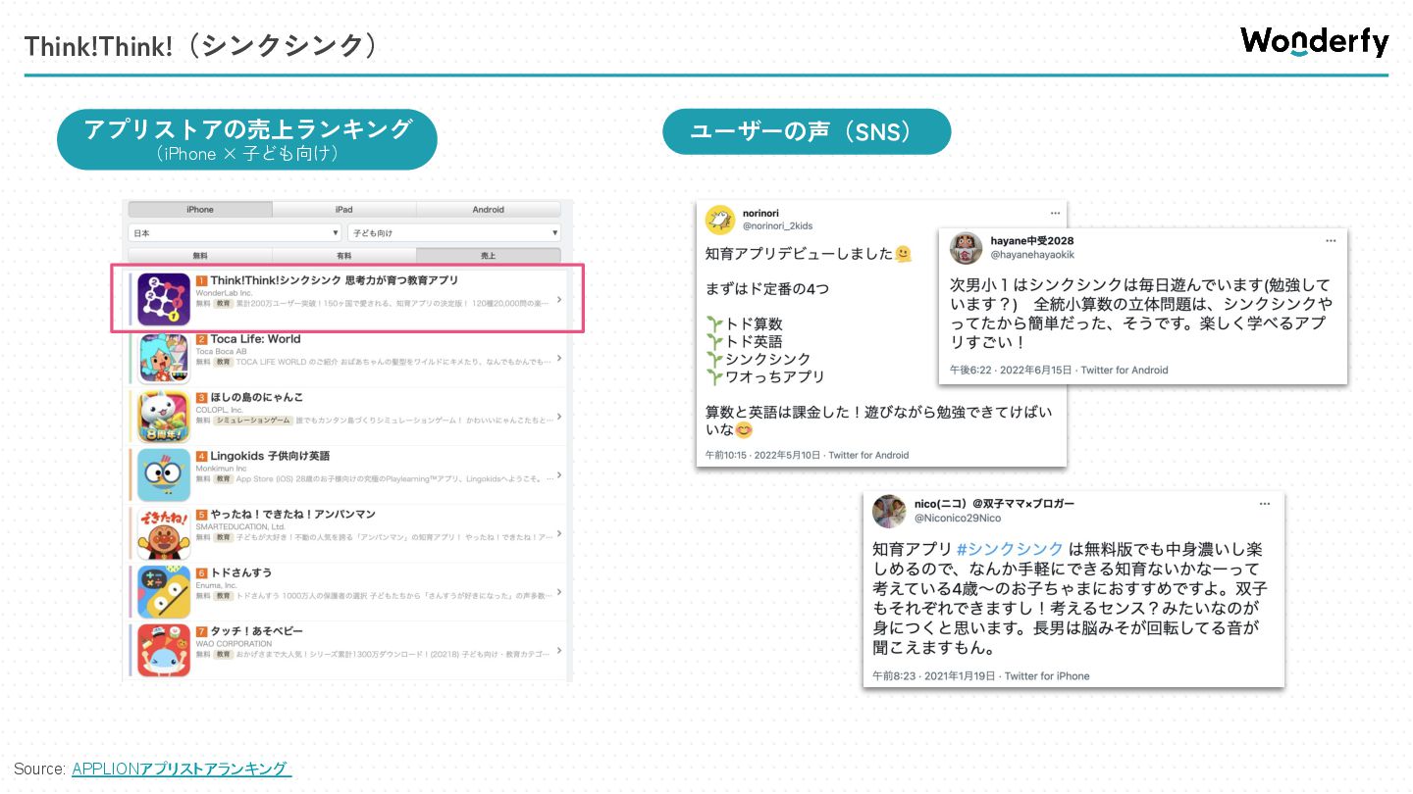
Task: Click the @hayanehayaokik handle
Action: pos(1032,254)
